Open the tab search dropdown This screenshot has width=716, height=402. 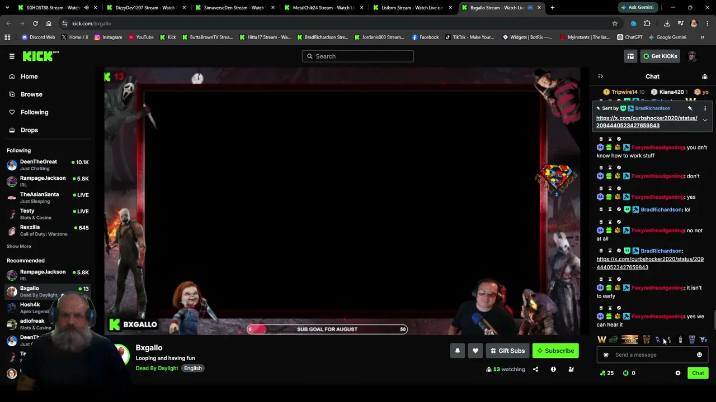click(7, 8)
